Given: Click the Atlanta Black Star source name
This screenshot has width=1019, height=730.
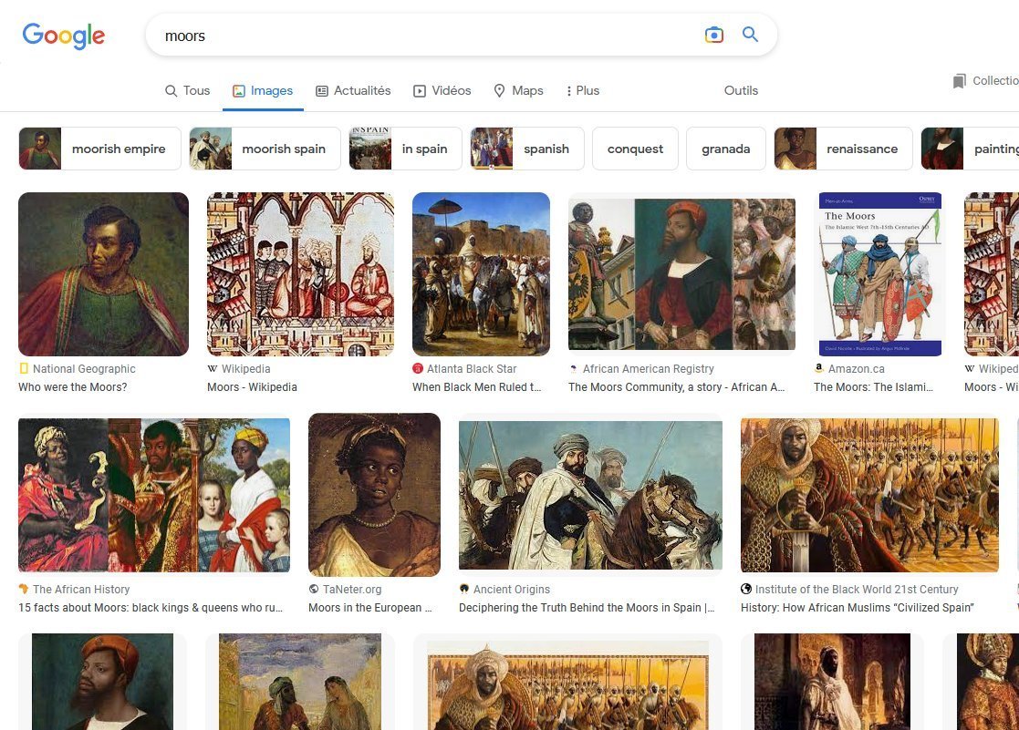Looking at the screenshot, I should pyautogui.click(x=472, y=369).
